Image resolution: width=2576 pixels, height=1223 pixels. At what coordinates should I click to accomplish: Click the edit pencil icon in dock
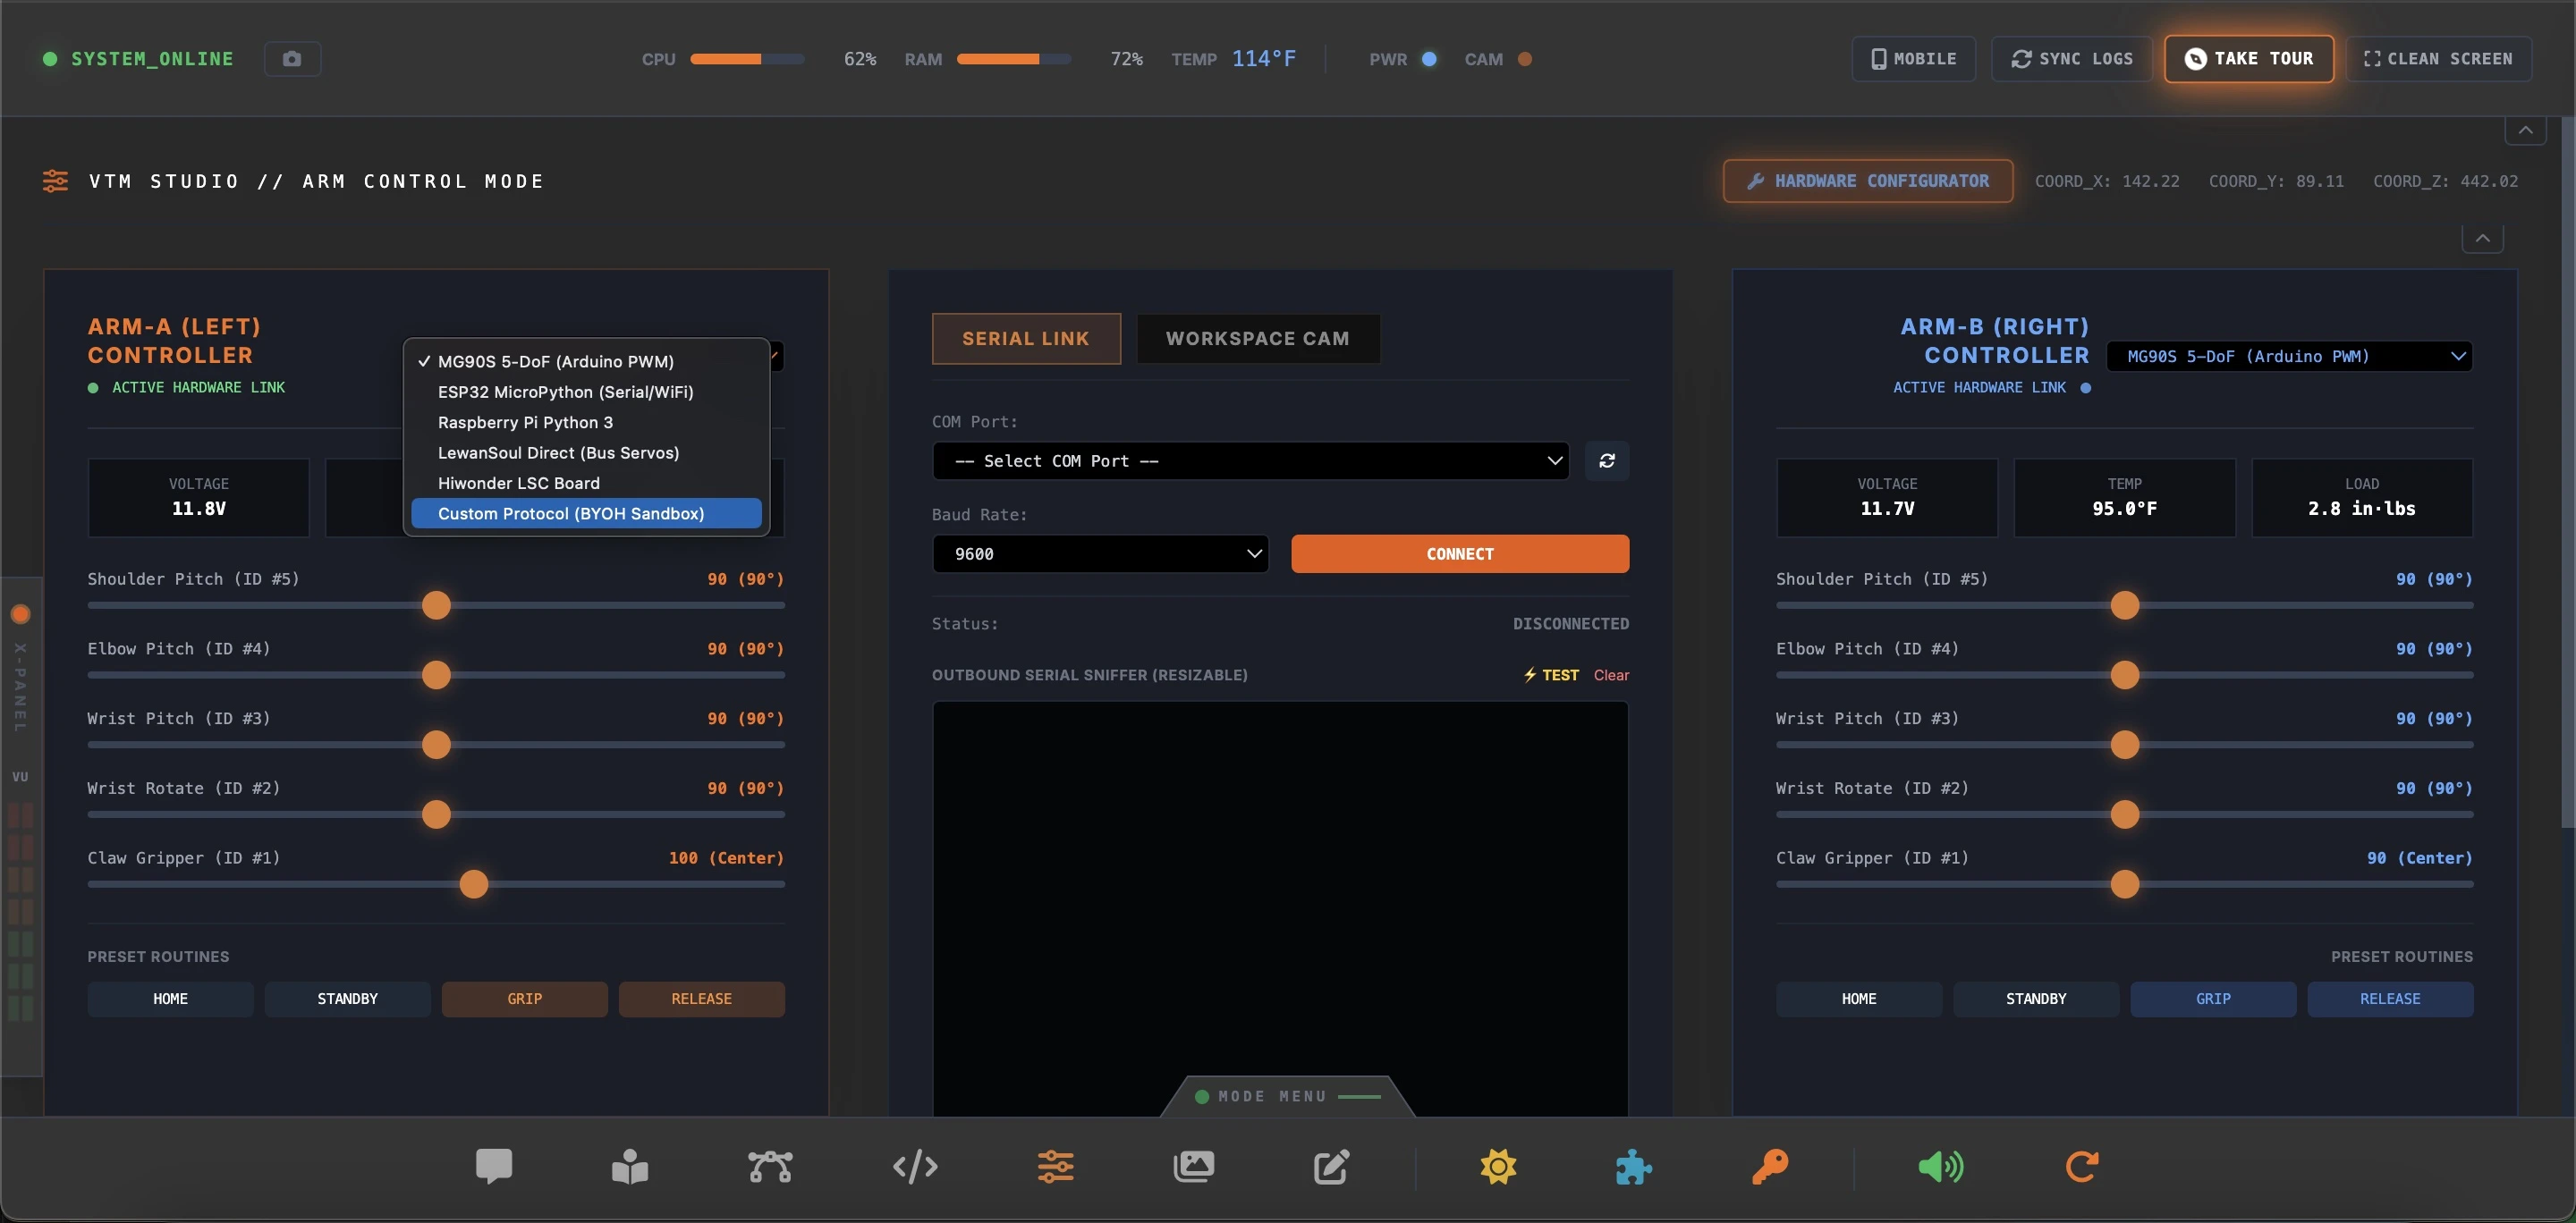(x=1331, y=1166)
